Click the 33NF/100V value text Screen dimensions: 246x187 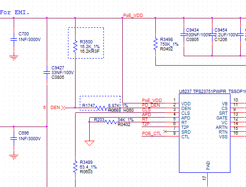62,72
